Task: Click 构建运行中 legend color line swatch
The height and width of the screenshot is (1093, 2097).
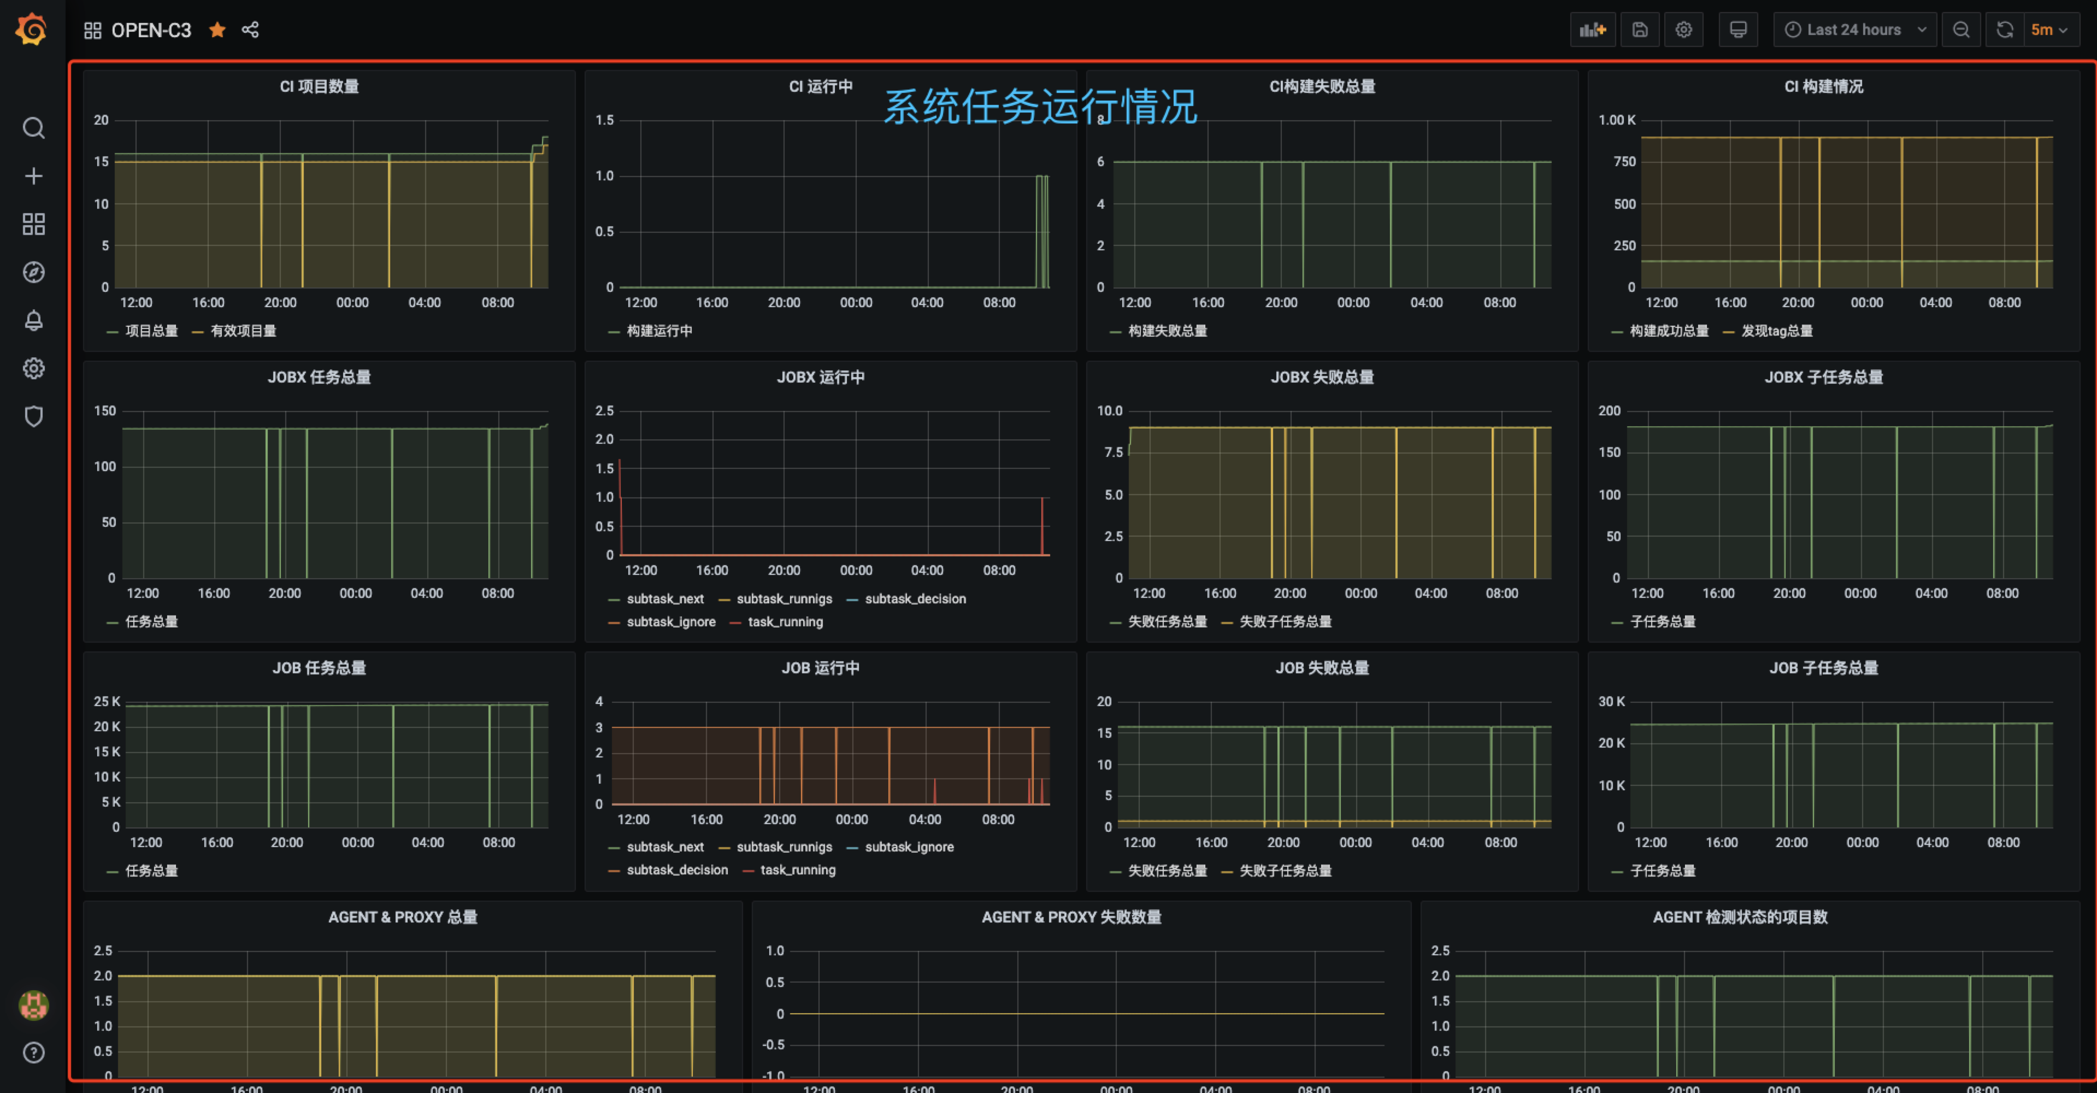Action: (614, 332)
